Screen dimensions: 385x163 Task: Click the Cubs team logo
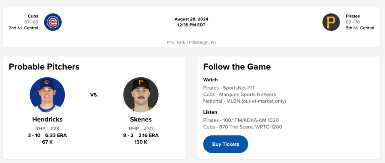(53, 22)
